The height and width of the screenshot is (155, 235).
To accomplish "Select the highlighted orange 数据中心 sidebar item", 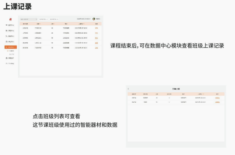I will [x=11, y=47].
